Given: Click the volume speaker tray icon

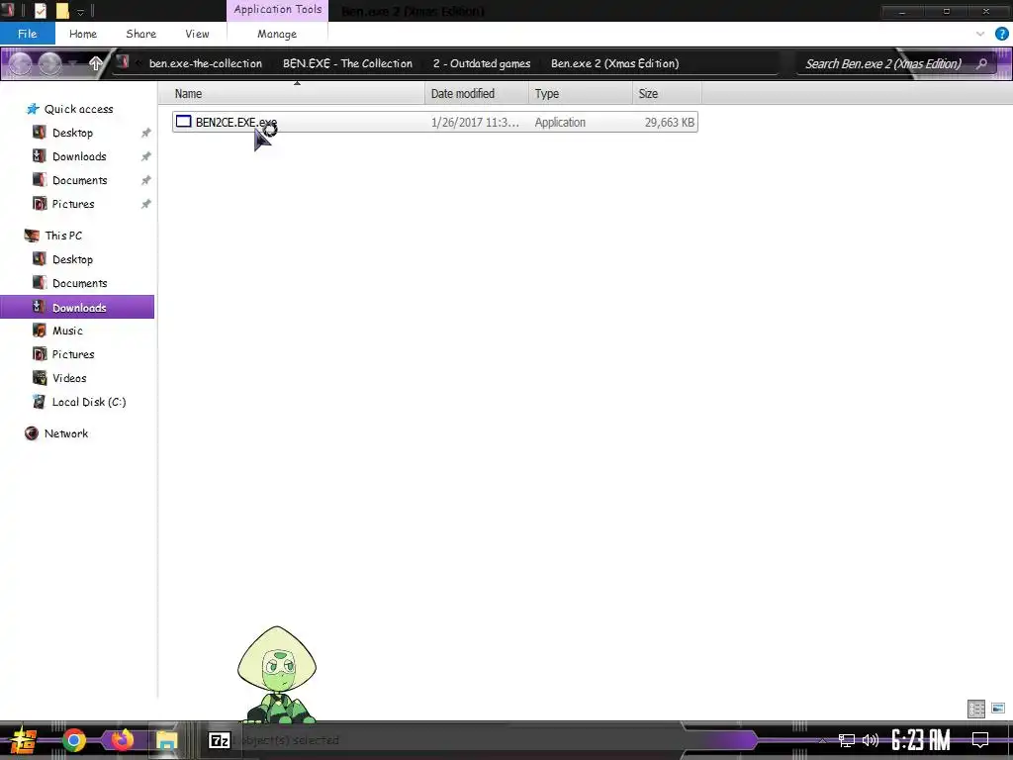Looking at the screenshot, I should point(871,740).
